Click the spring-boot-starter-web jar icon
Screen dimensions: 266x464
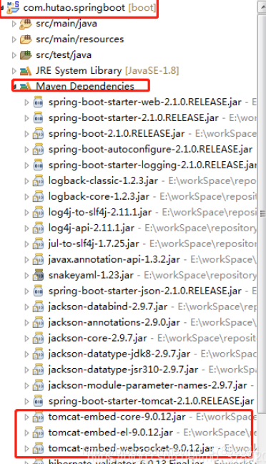[x=39, y=102]
